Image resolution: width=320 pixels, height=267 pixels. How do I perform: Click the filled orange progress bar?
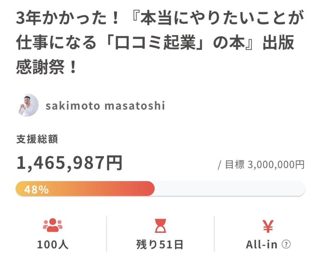[85, 188]
